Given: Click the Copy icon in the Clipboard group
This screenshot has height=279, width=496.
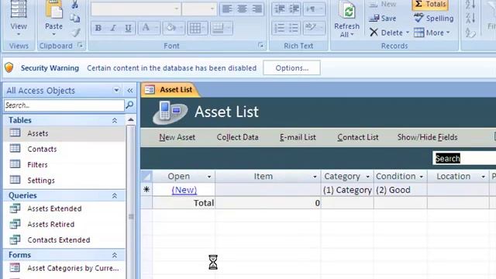Looking at the screenshot, I should coord(75,19).
